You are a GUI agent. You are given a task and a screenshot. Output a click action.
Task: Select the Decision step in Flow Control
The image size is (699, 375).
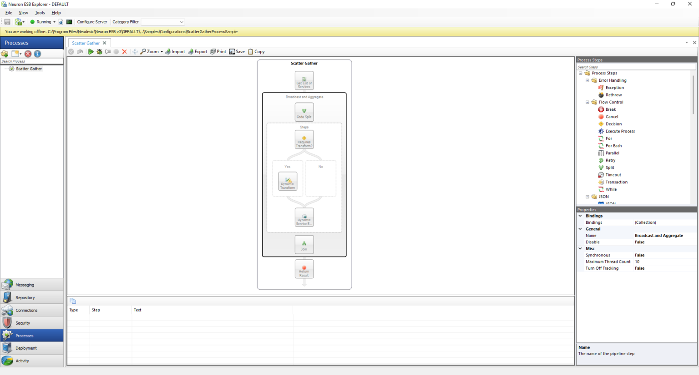coord(613,124)
